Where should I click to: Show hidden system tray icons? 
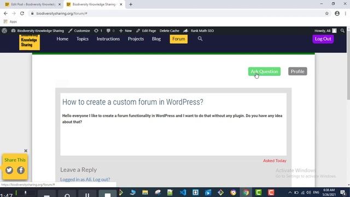pyautogui.click(x=290, y=192)
